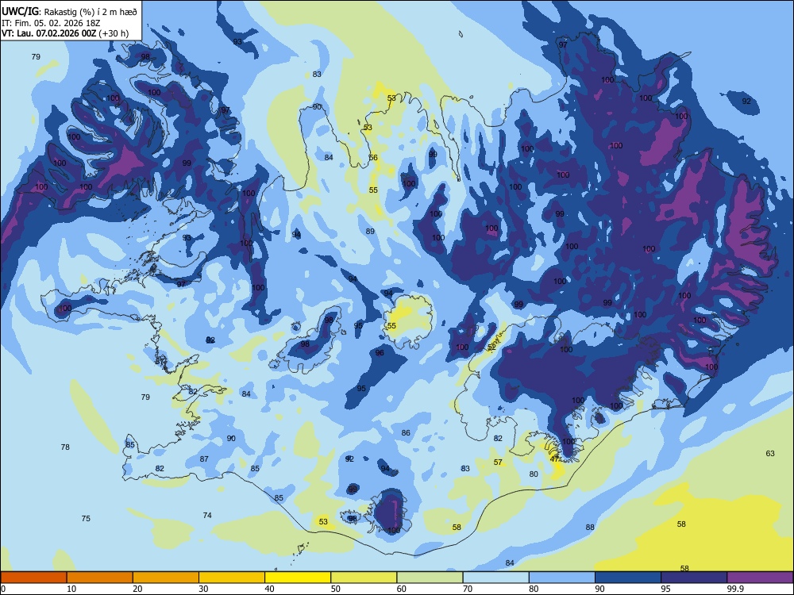Click the 'VT: Lau. 07.02.2026 00Z (+30 h)' line
This screenshot has height=595, width=794.
(x=65, y=33)
